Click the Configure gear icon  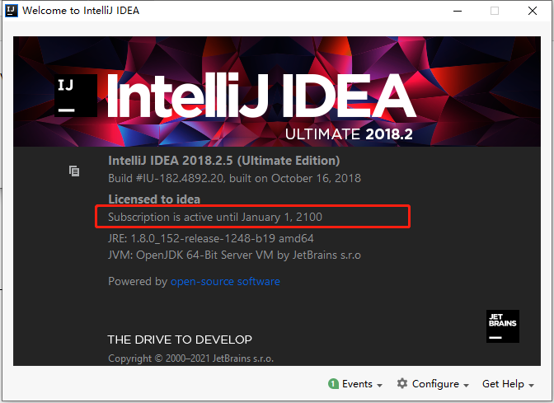(402, 383)
